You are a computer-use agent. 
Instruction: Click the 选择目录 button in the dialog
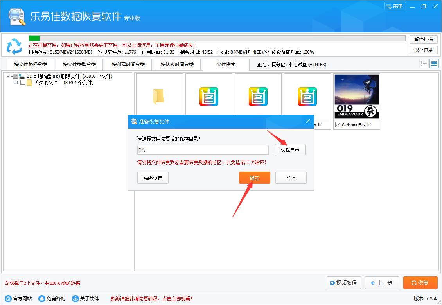290,150
